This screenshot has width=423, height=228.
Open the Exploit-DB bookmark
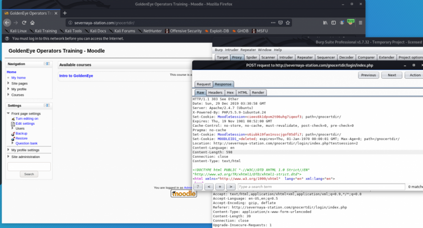point(217,31)
